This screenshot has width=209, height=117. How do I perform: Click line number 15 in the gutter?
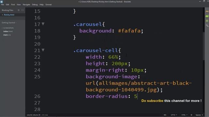pyautogui.click(x=37, y=11)
